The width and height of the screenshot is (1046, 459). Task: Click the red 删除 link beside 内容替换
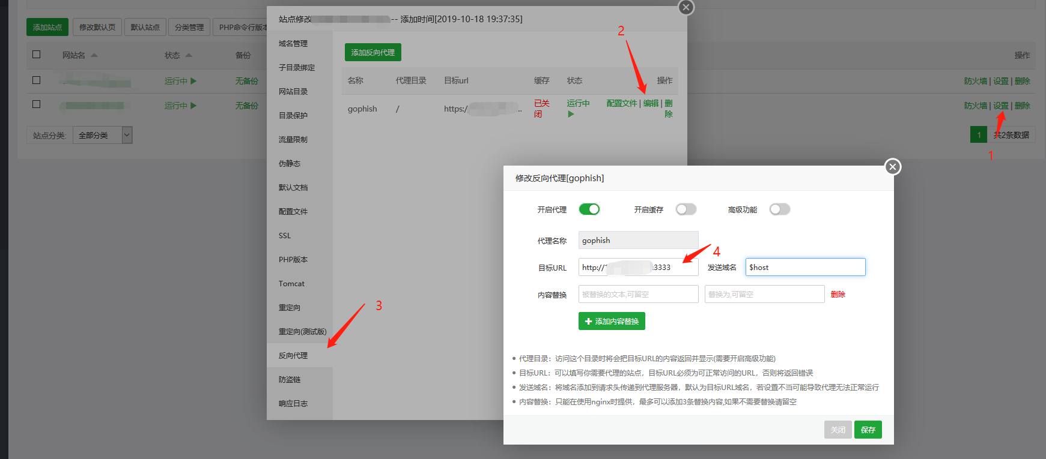click(838, 294)
